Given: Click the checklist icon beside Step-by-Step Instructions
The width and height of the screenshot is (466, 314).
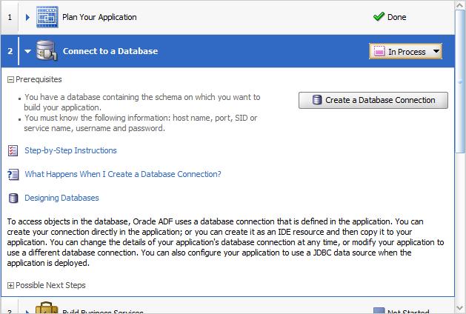Looking at the screenshot, I should [x=13, y=150].
